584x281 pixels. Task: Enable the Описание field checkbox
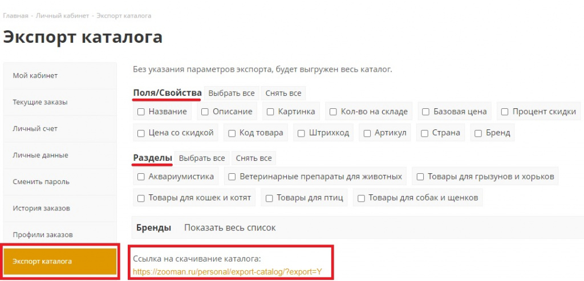[205, 112]
